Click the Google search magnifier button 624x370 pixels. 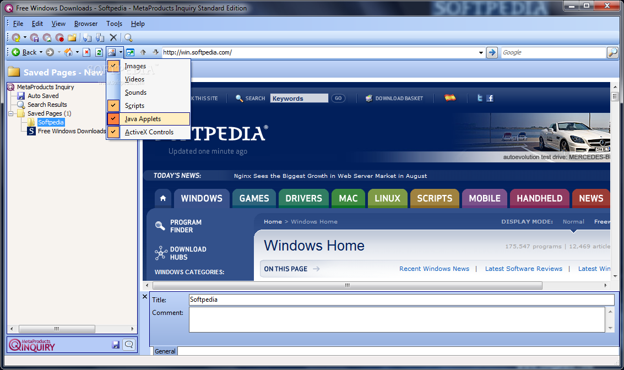point(612,52)
